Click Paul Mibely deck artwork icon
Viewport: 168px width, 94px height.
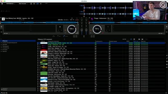[3, 19]
